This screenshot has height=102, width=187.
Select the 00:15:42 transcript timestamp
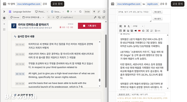click(20, 45)
